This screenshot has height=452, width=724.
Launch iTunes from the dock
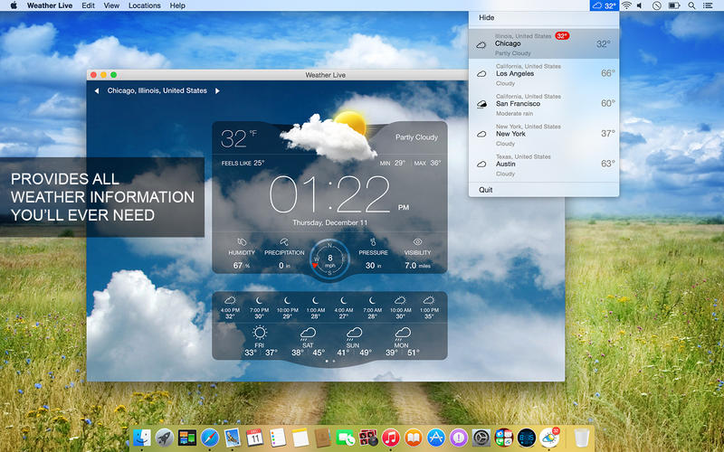[x=391, y=438]
